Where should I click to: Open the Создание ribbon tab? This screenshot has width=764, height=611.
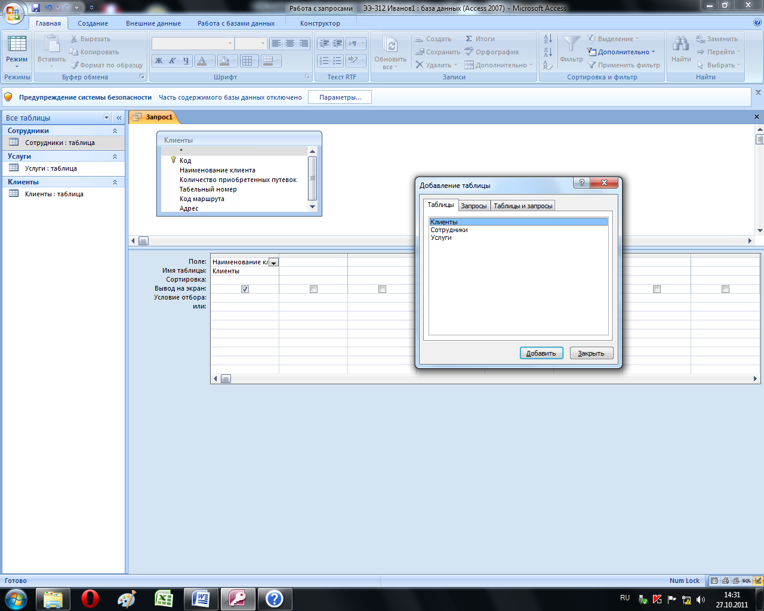tap(93, 23)
